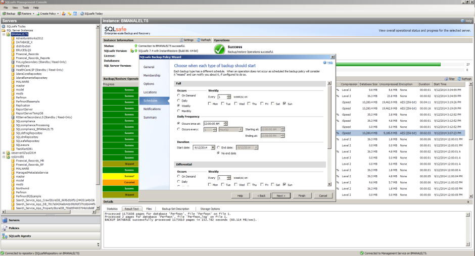Click the green Success checkmark icon
This screenshot has width=475, height=256.
coord(219,49)
